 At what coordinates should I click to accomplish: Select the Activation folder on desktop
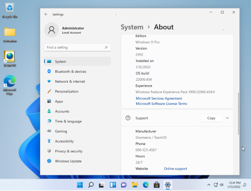pyautogui.click(x=10, y=35)
